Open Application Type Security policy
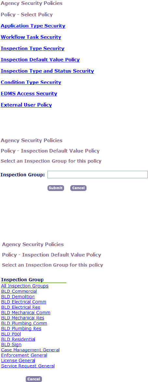148x382 pixels. point(33,26)
